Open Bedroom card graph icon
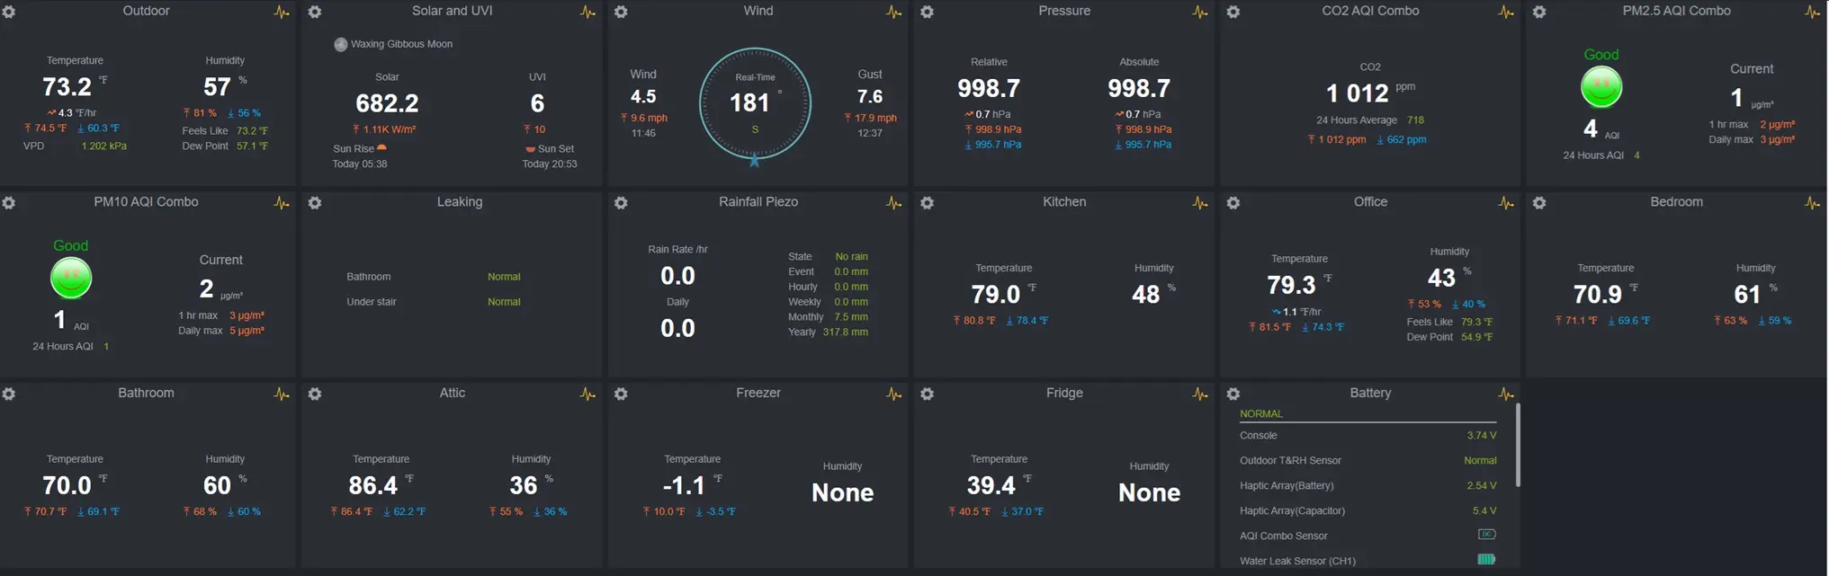Viewport: 1829px width, 576px height. 1812,203
